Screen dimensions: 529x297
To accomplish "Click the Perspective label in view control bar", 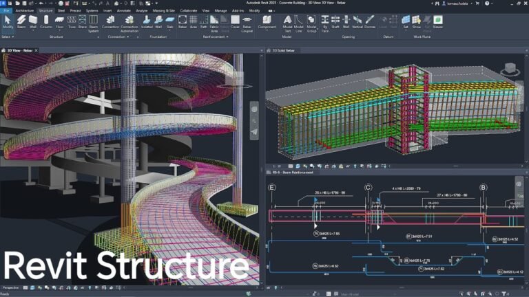I will tap(10, 288).
